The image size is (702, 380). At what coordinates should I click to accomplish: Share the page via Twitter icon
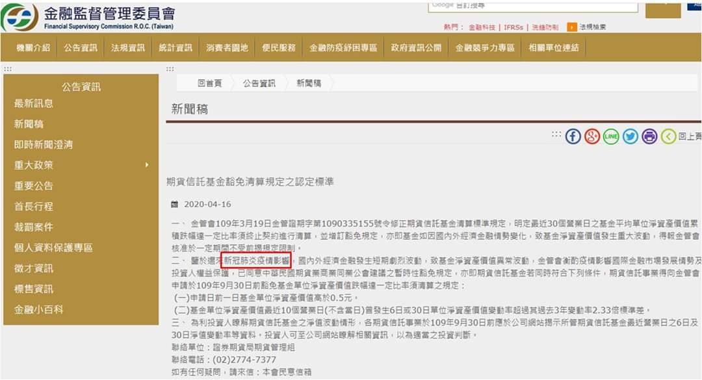point(630,136)
